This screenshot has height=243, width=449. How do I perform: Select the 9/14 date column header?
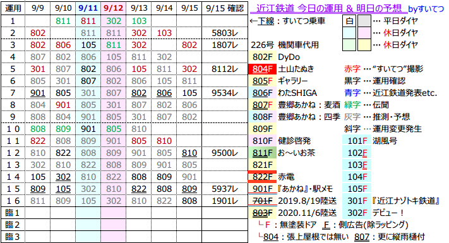click(164, 8)
